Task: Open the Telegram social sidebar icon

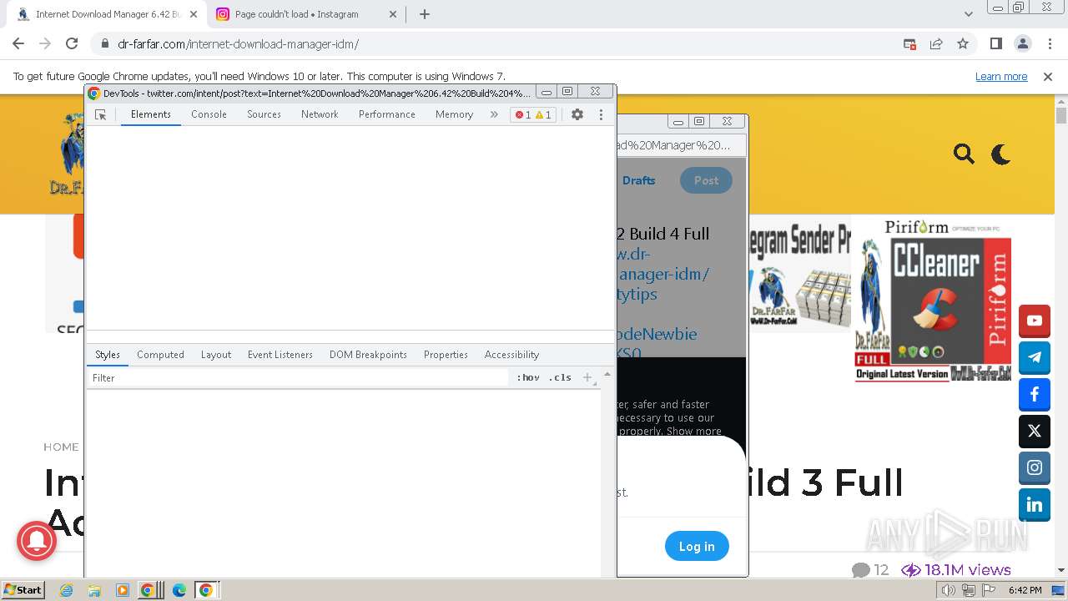Action: [x=1035, y=357]
